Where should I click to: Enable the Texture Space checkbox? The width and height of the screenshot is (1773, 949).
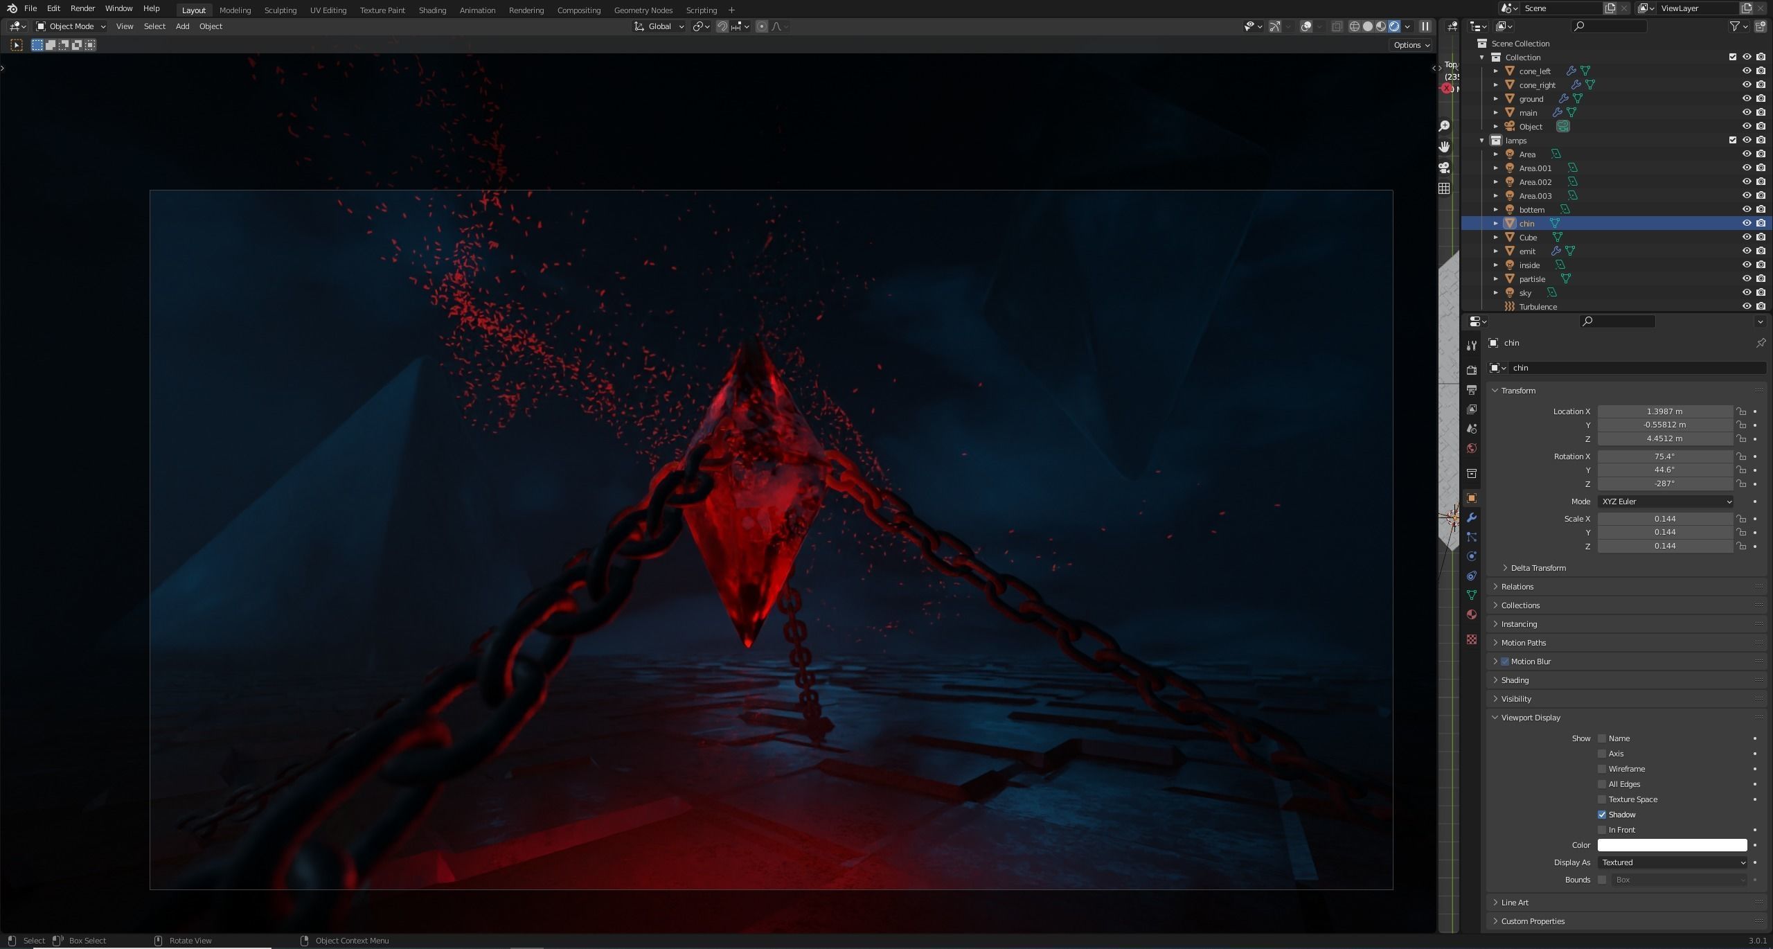pyautogui.click(x=1602, y=799)
